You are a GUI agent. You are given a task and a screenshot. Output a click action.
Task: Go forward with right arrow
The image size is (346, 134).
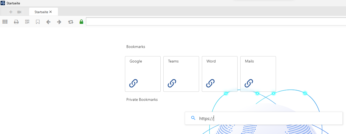(x=59, y=22)
